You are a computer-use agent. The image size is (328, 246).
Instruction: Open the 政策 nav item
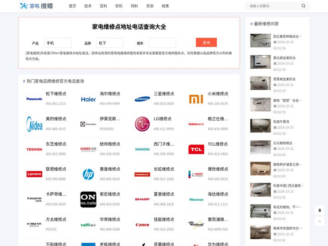tap(165, 6)
